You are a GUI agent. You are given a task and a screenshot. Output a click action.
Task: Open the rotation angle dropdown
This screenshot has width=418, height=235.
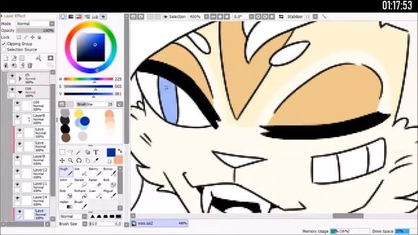(251, 16)
